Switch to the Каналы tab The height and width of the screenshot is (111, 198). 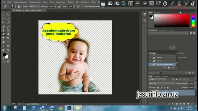click(x=157, y=76)
